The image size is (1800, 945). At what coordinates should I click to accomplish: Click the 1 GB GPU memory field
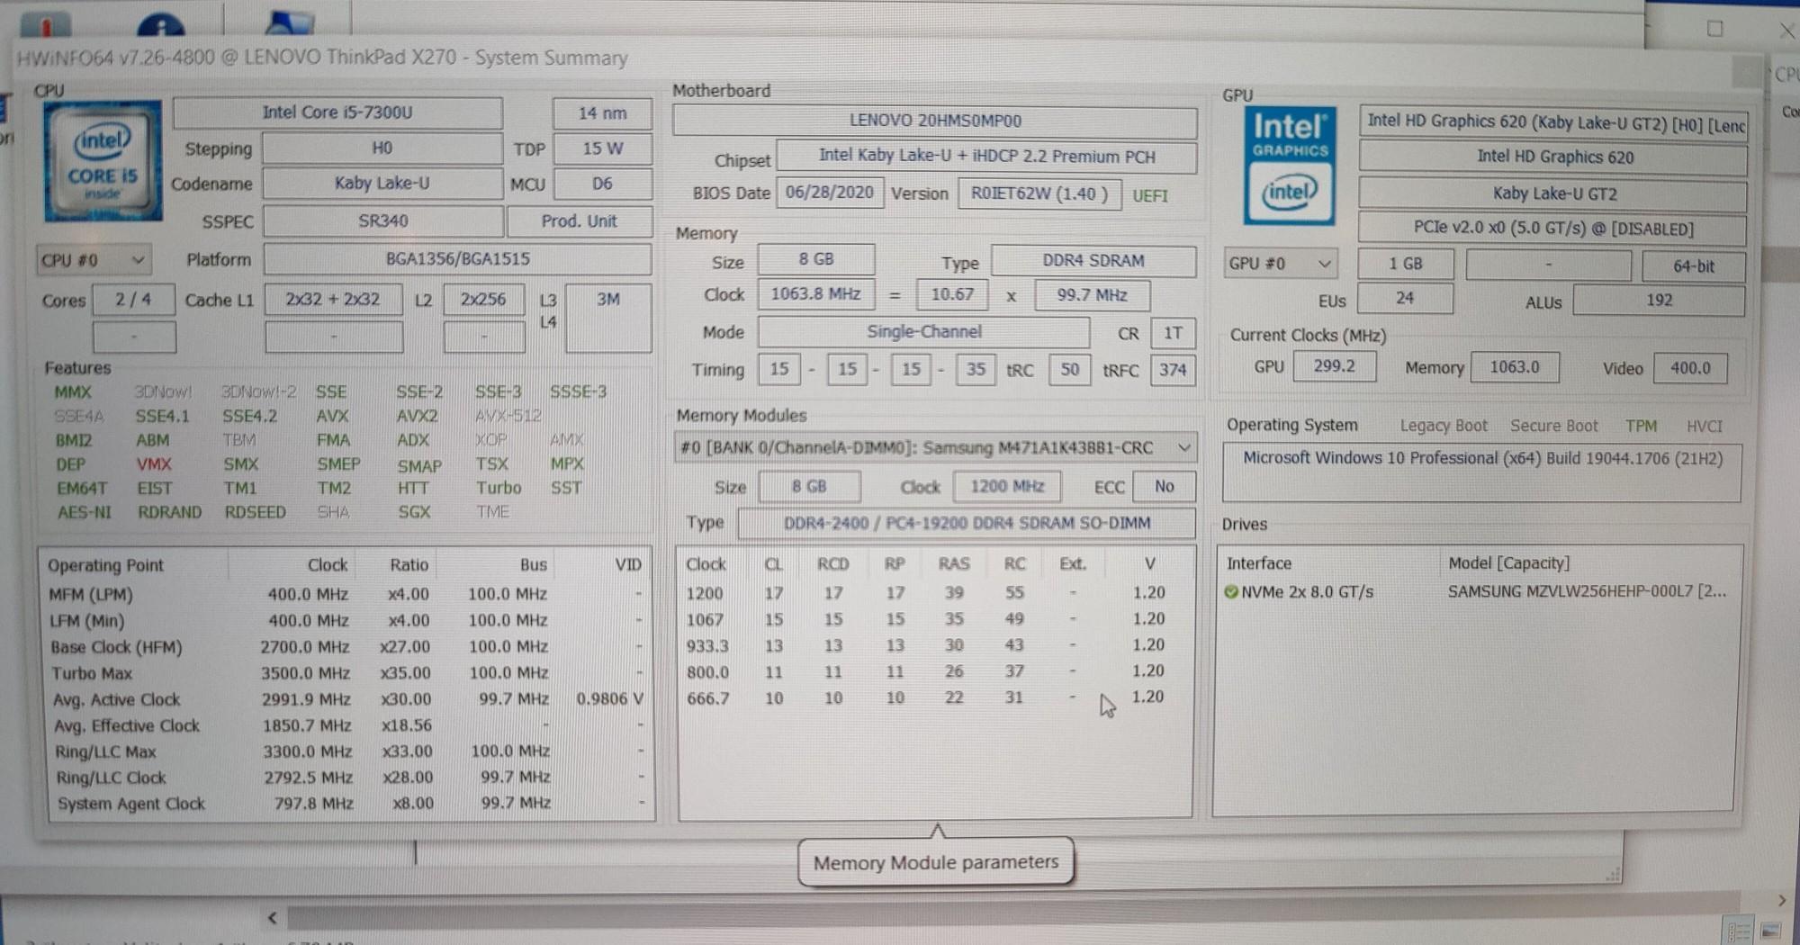click(1405, 265)
